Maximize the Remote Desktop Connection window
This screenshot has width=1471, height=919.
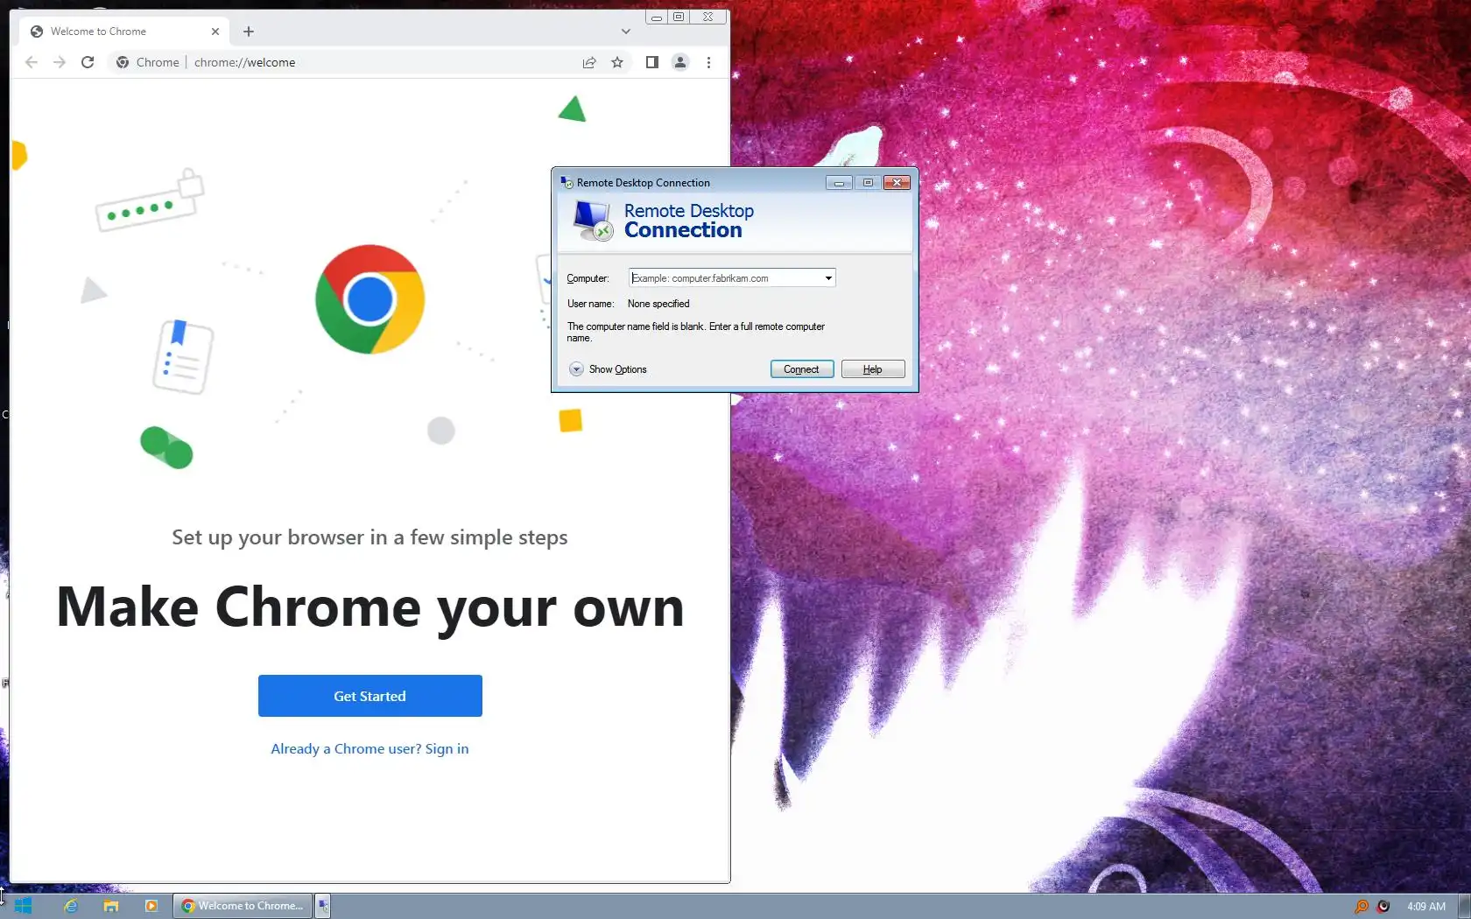(x=868, y=183)
